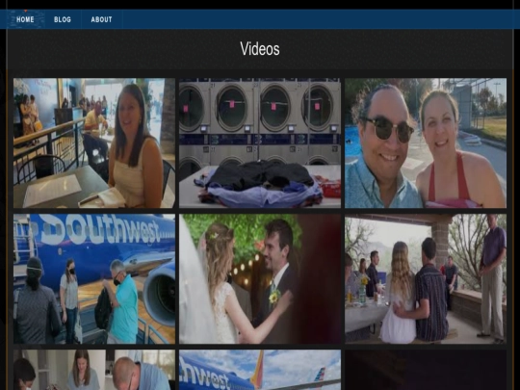Open the HOME navigation item
Image resolution: width=520 pixels, height=390 pixels.
pos(26,19)
